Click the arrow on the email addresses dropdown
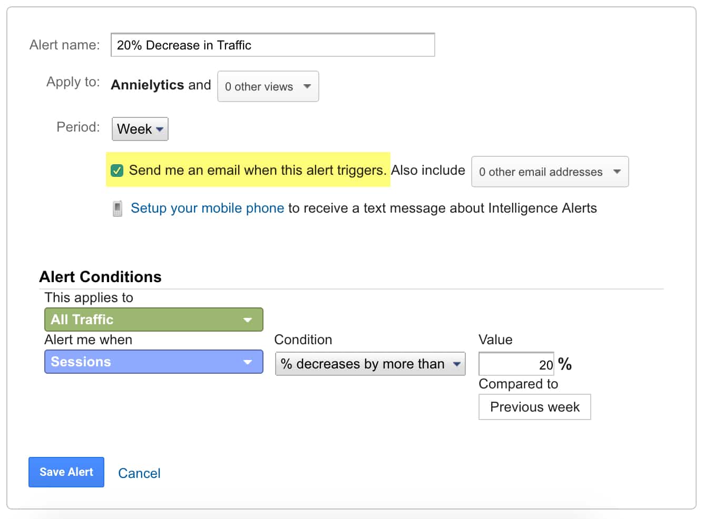703x519 pixels. pos(617,172)
